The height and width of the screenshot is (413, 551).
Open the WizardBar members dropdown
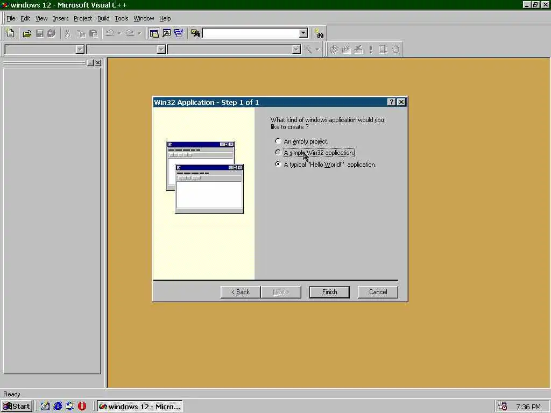point(296,49)
